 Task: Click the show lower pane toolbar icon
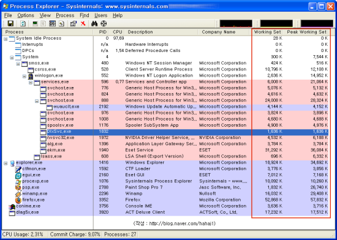[x=53, y=23]
